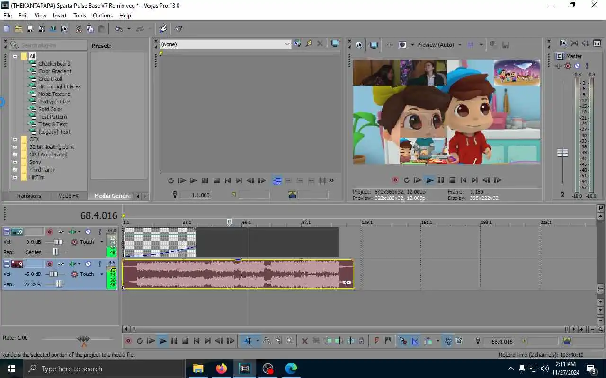Click the Insert Region icon
The width and height of the screenshot is (606, 378).
pos(388,341)
